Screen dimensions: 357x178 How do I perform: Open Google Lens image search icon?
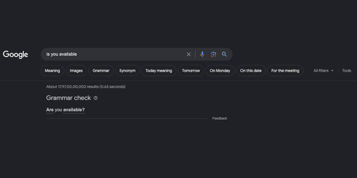213,54
